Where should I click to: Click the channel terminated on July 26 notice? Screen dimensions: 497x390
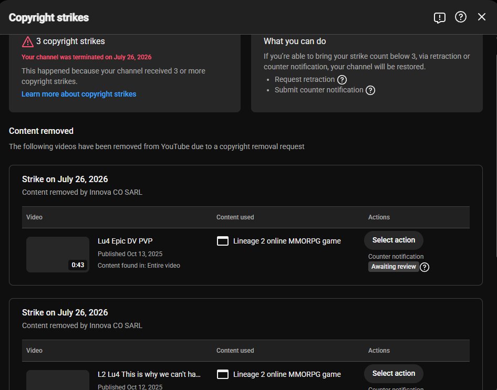[87, 57]
